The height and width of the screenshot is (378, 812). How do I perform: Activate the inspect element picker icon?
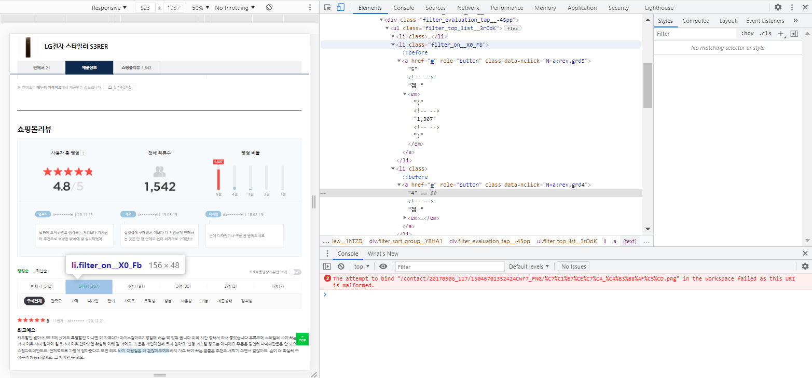click(x=327, y=7)
